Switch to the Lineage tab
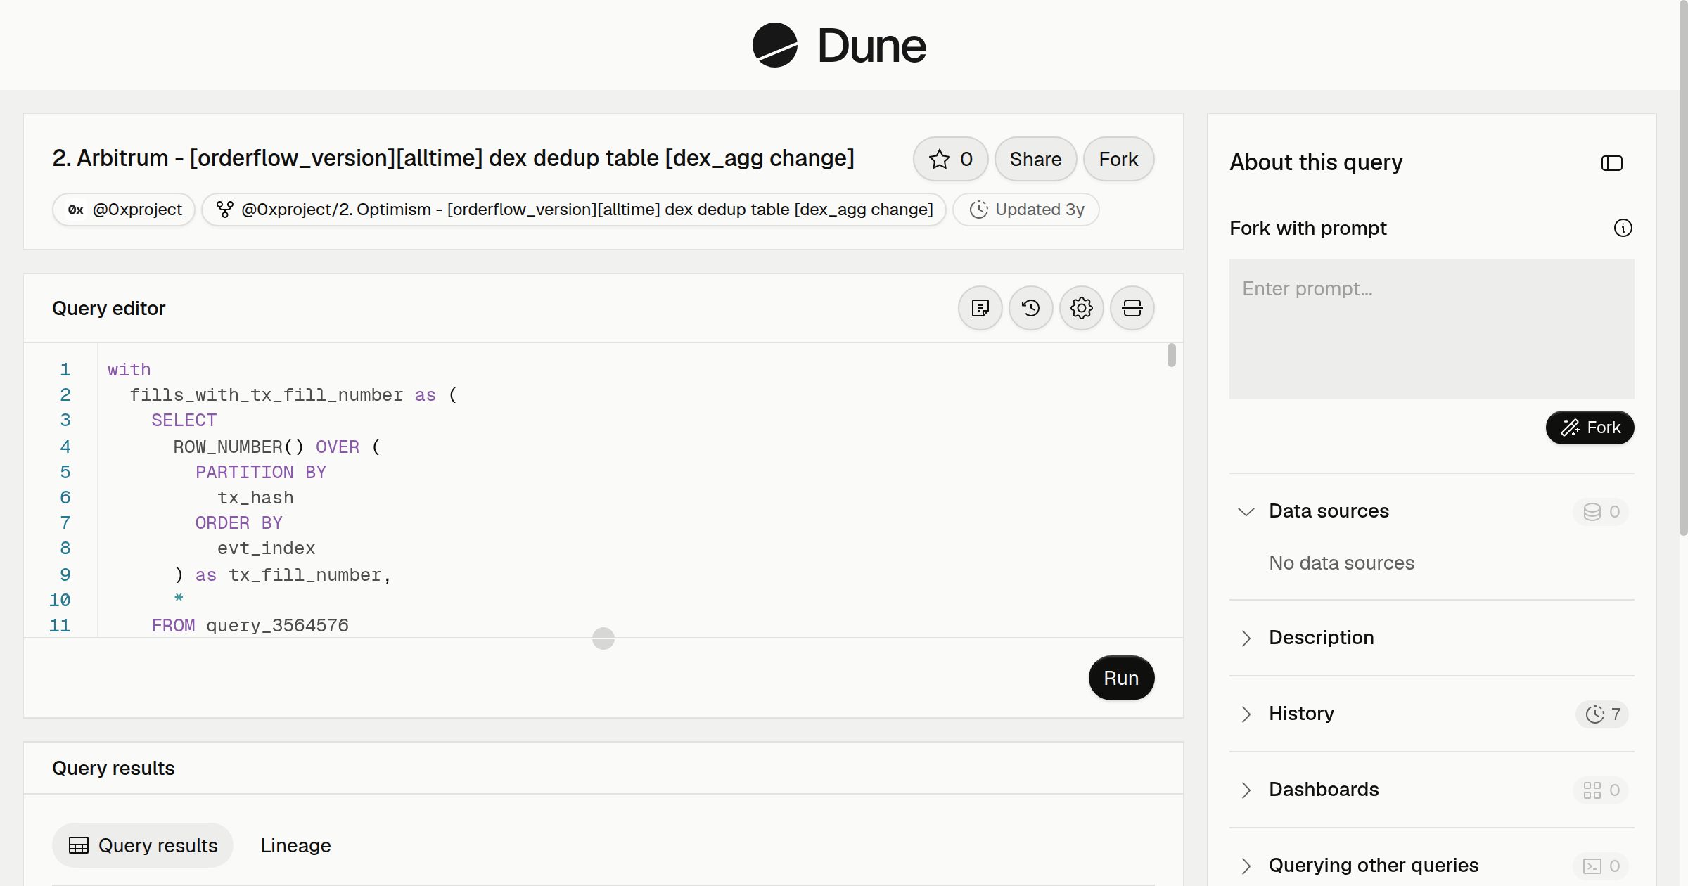This screenshot has height=886, width=1688. point(295,845)
